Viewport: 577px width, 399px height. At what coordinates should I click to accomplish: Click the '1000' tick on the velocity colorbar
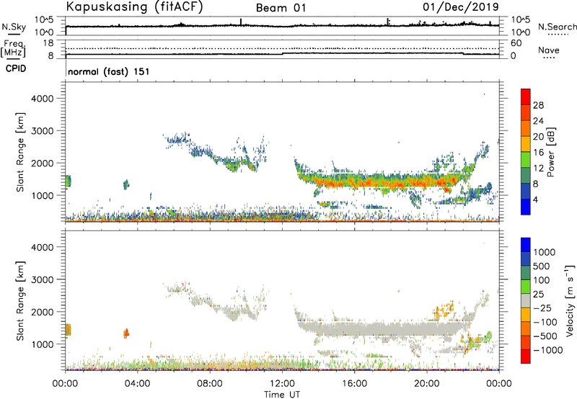coord(545,252)
